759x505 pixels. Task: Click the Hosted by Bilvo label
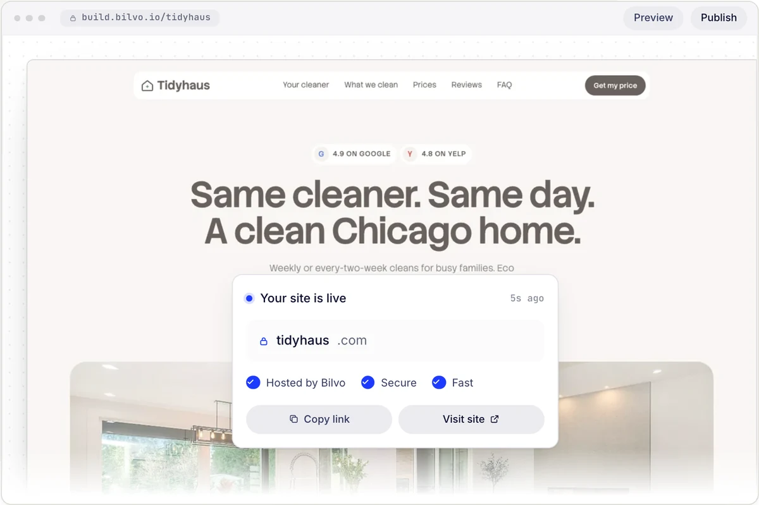pos(306,382)
